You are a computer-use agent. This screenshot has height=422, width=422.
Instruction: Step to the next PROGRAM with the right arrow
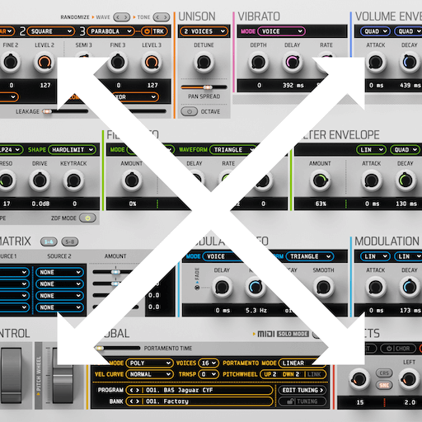pyautogui.click(x=137, y=390)
